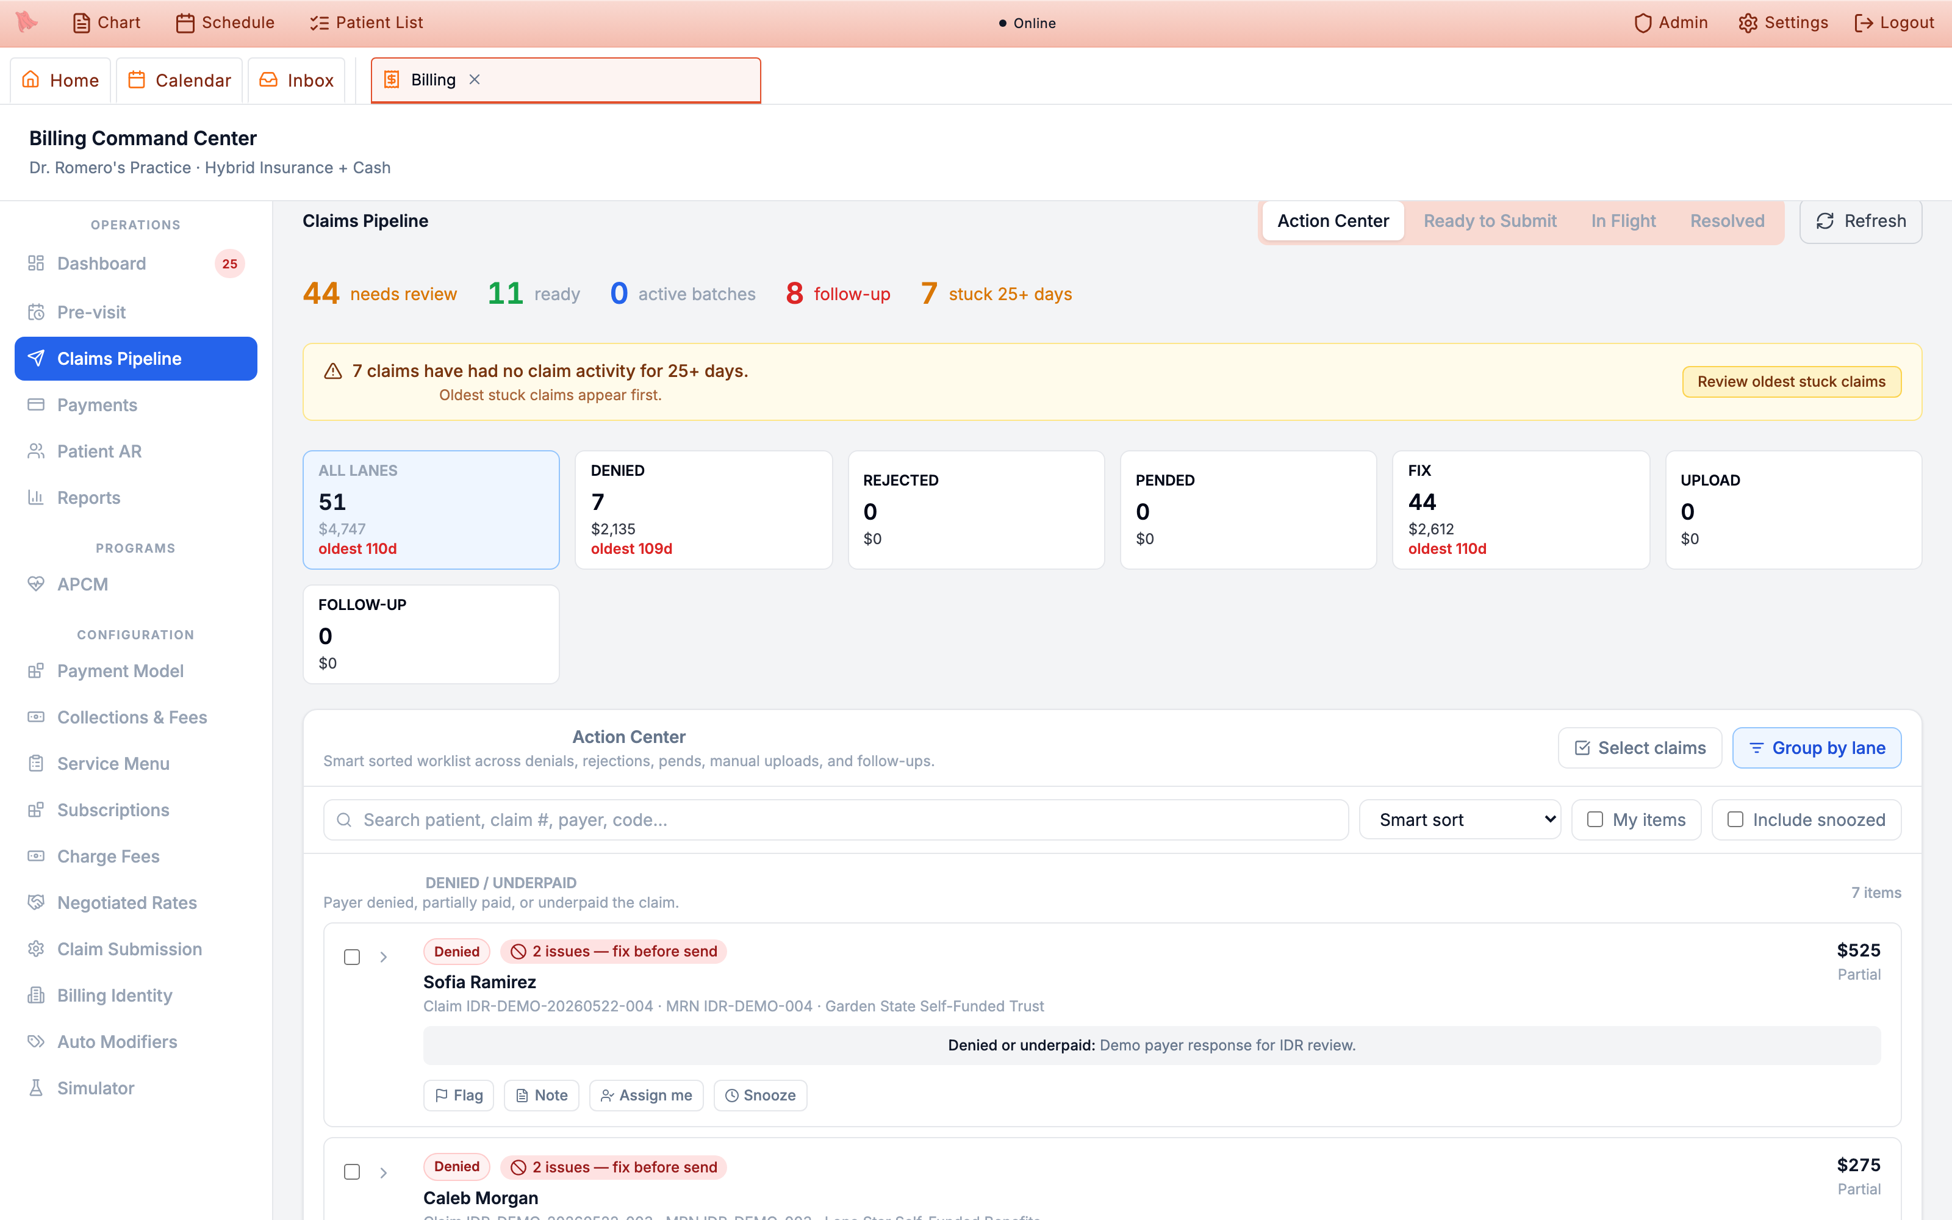Open Payment Model configuration

[x=135, y=672]
